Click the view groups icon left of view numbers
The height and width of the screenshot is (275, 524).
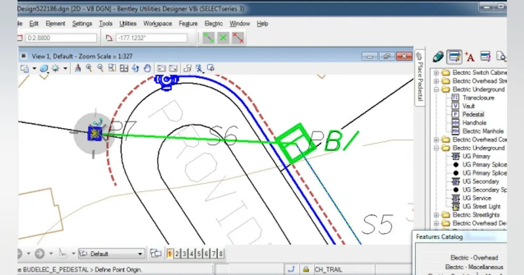coord(155,253)
